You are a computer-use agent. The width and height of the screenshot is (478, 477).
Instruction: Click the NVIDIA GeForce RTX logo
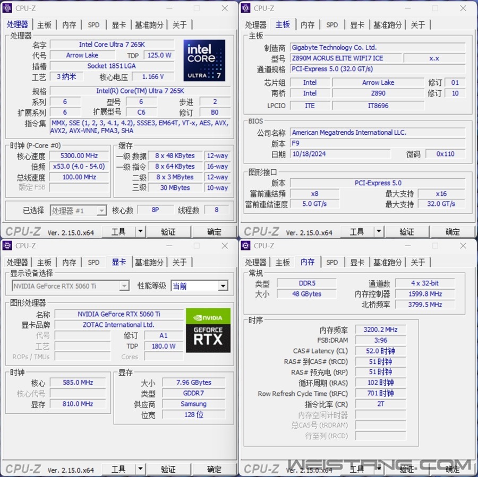click(x=208, y=330)
